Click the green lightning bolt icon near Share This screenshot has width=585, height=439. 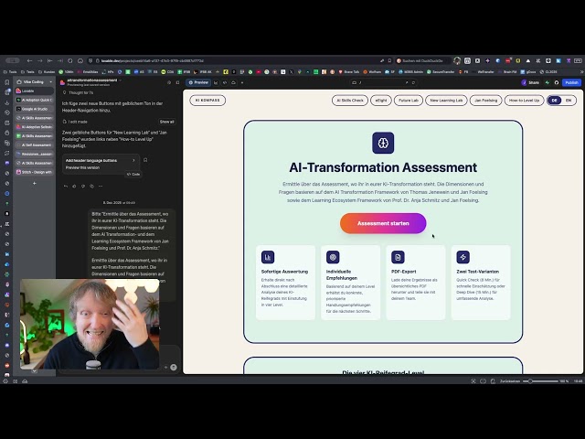coord(548,82)
